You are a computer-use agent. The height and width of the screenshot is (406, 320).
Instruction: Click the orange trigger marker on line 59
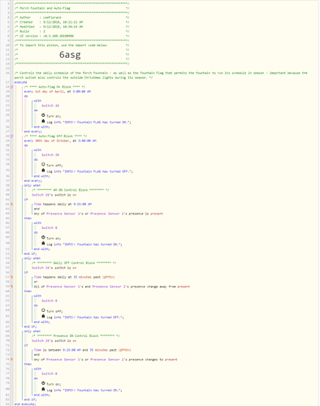tap(11, 287)
